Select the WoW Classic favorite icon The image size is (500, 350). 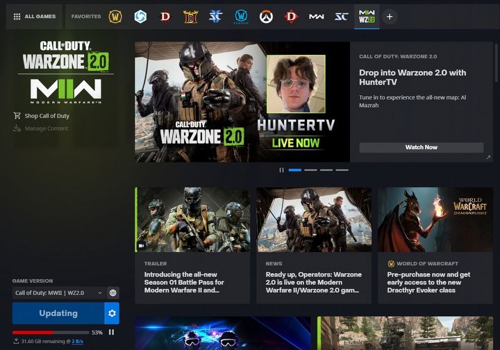point(241,16)
